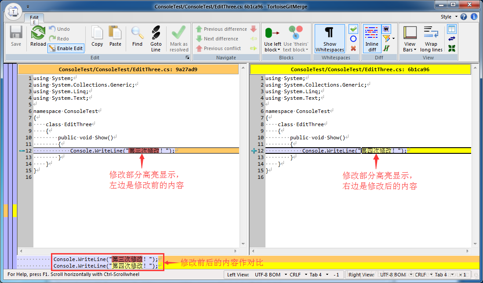
Task: Reload the diff with the Reload button
Action: [38, 36]
